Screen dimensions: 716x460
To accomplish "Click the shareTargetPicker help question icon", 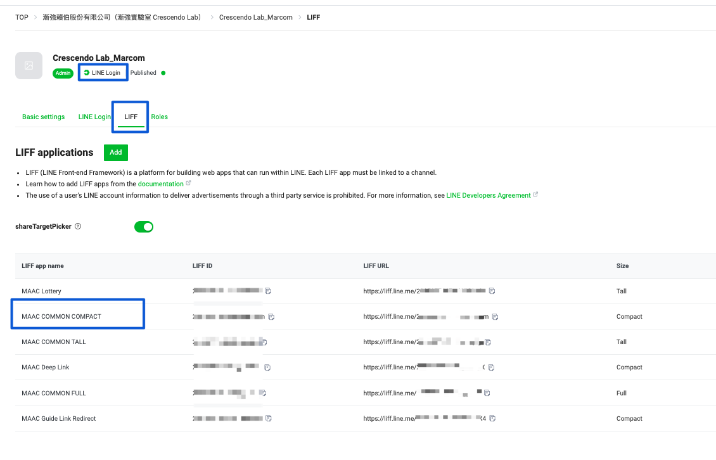I will click(78, 227).
